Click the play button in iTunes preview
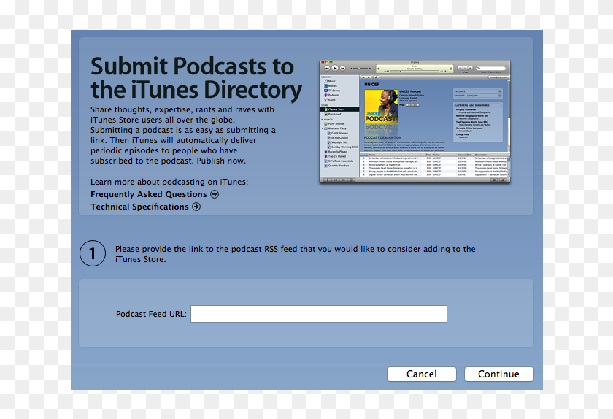This screenshot has width=613, height=419. (334, 68)
